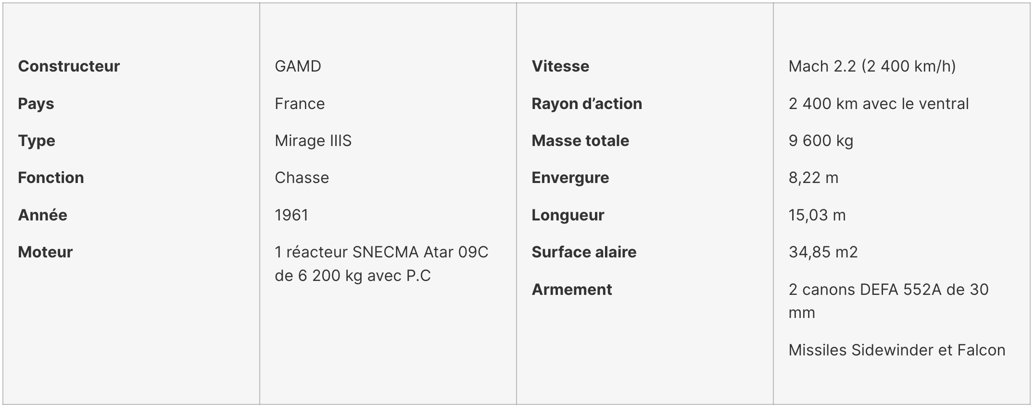The height and width of the screenshot is (414, 1035).
Task: Select the 1961 year value
Action: tap(291, 215)
